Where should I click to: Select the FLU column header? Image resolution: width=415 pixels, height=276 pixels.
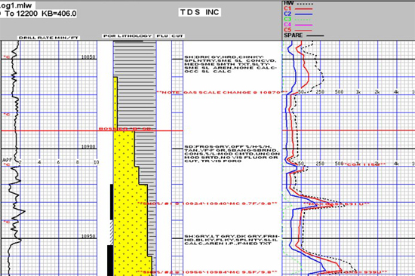pos(162,35)
